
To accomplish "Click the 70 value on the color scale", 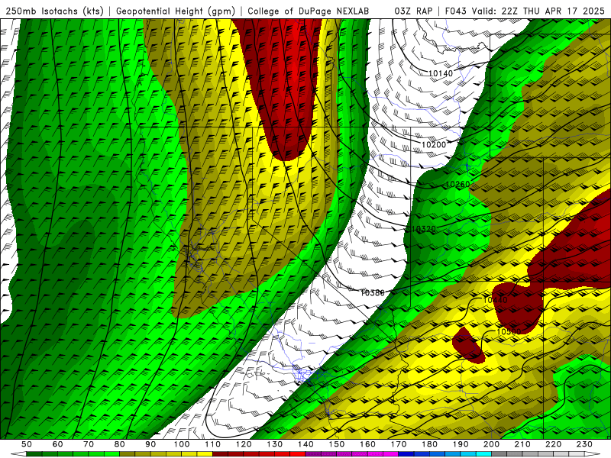I will pyautogui.click(x=89, y=444).
